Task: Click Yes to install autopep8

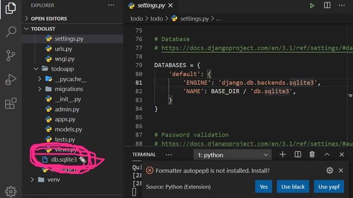Action: 264,186
